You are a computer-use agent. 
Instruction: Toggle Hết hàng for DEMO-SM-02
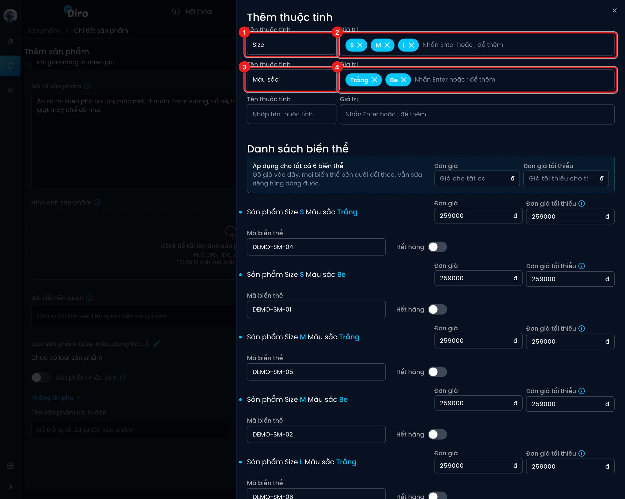tap(437, 434)
